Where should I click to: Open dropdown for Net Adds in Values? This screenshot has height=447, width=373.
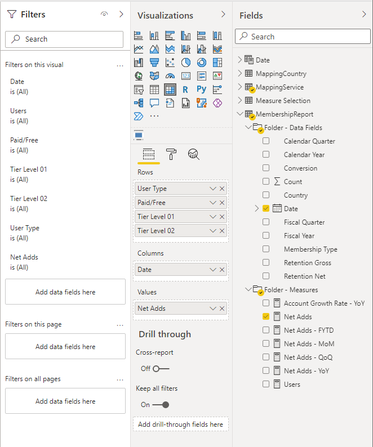click(x=213, y=309)
